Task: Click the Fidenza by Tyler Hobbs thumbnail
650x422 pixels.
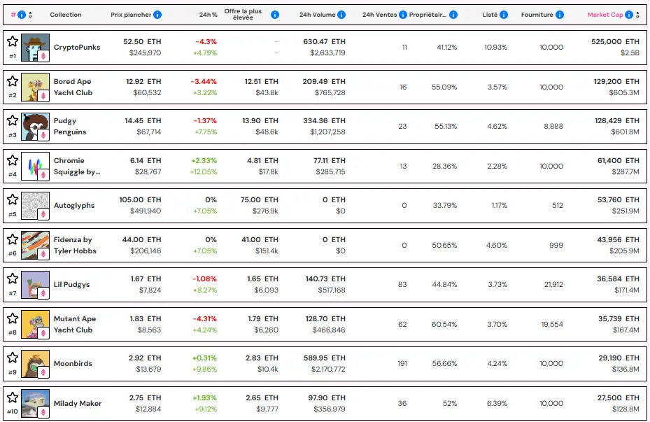Action: pos(34,244)
